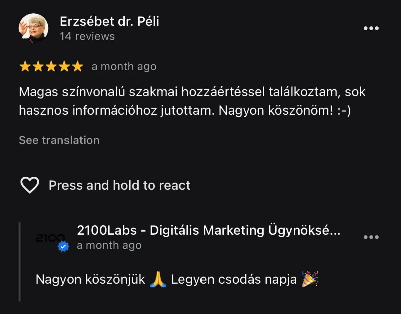The width and height of the screenshot is (401, 314).
Task: Click the blue verified badge on 2100Labs logo
Action: [63, 247]
